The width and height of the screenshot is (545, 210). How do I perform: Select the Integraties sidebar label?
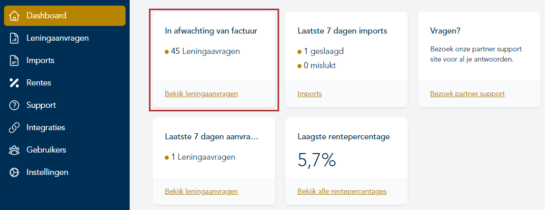point(46,128)
